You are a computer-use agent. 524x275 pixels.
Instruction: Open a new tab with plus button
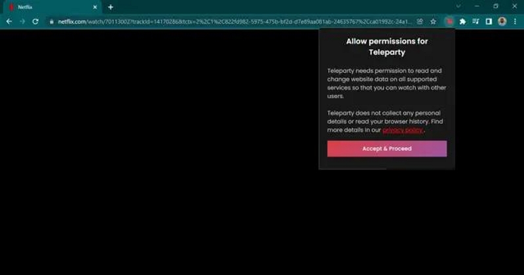[x=111, y=7]
